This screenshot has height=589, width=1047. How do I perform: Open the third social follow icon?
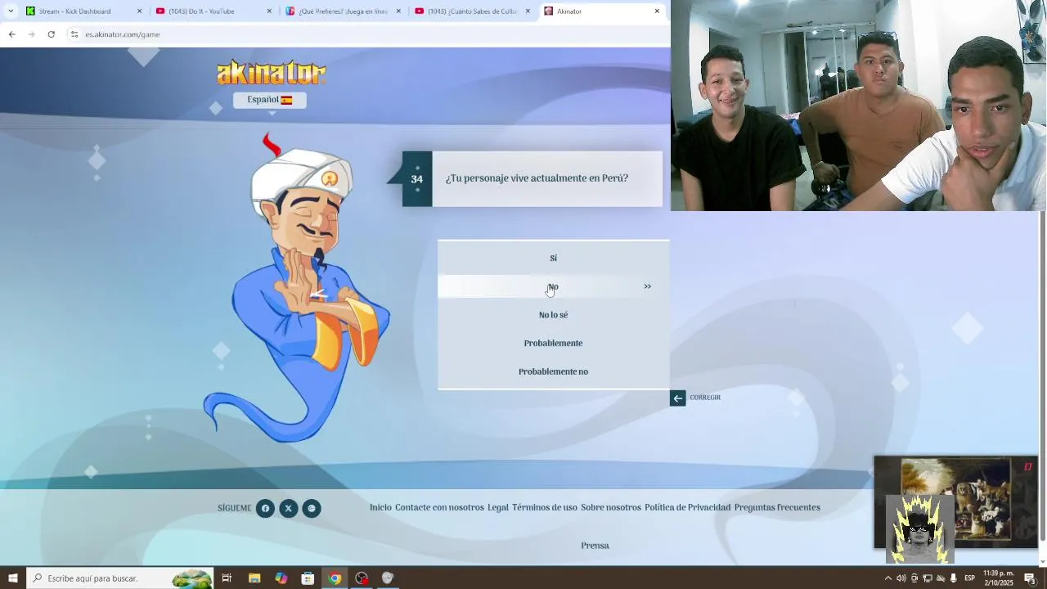point(311,508)
